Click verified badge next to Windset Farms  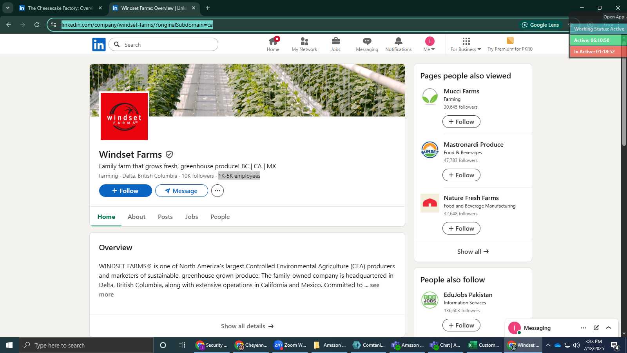pyautogui.click(x=169, y=155)
